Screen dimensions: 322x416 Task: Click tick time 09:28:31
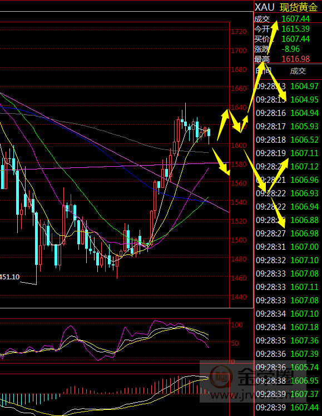271,246
